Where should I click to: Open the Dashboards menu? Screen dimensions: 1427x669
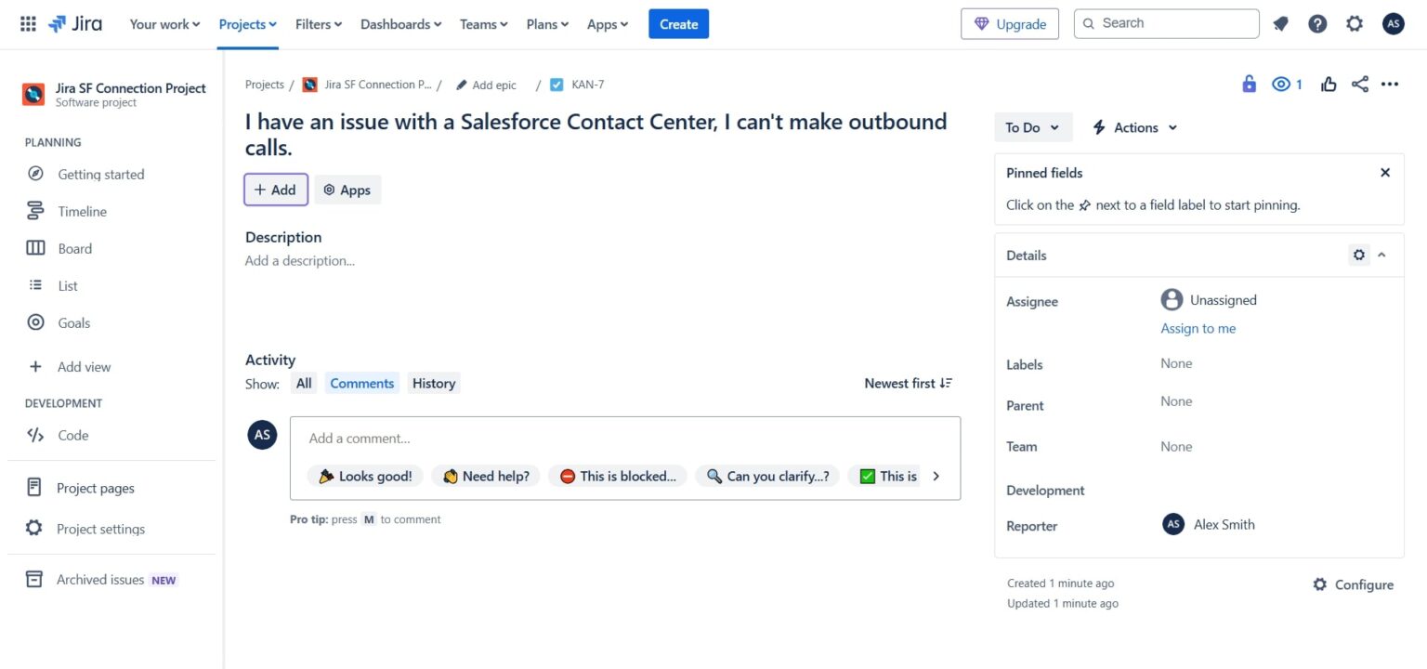400,23
